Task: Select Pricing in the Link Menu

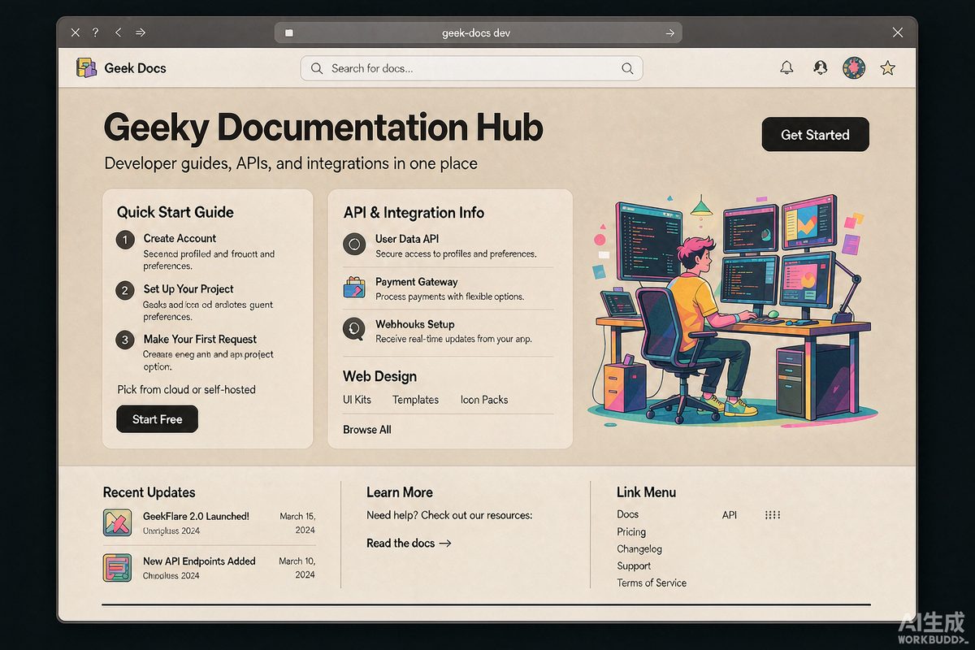Action: 631,531
